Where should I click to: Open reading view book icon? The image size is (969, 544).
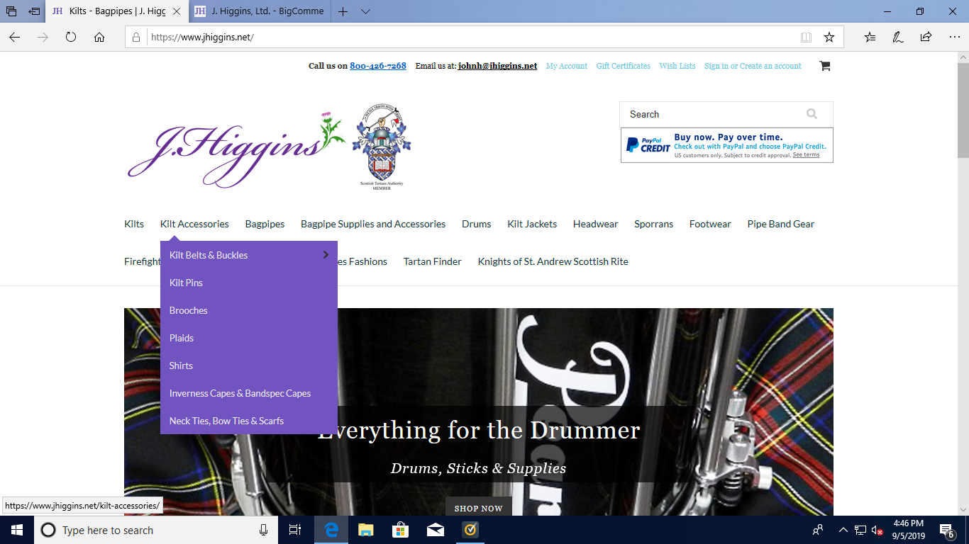click(806, 38)
